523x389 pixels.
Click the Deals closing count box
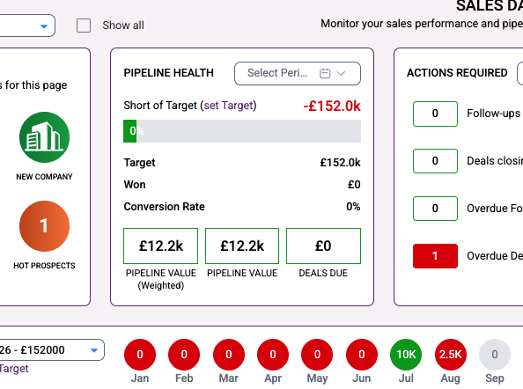(435, 161)
